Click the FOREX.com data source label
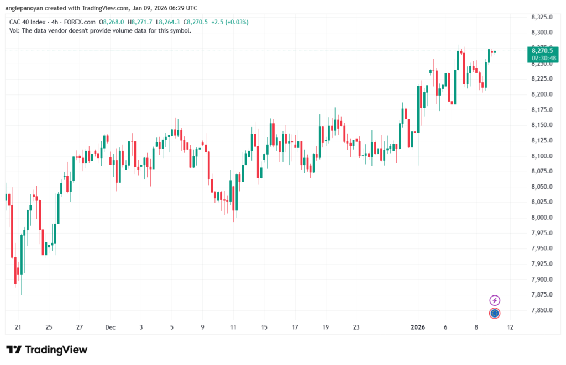Screen dimensions: 566x365 (x=81, y=22)
